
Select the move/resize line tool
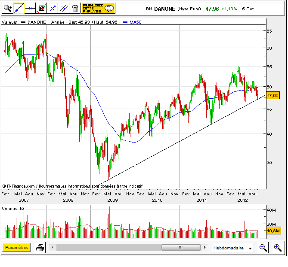tap(53, 9)
